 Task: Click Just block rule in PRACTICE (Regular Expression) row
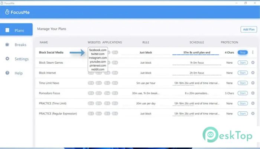click(x=146, y=114)
